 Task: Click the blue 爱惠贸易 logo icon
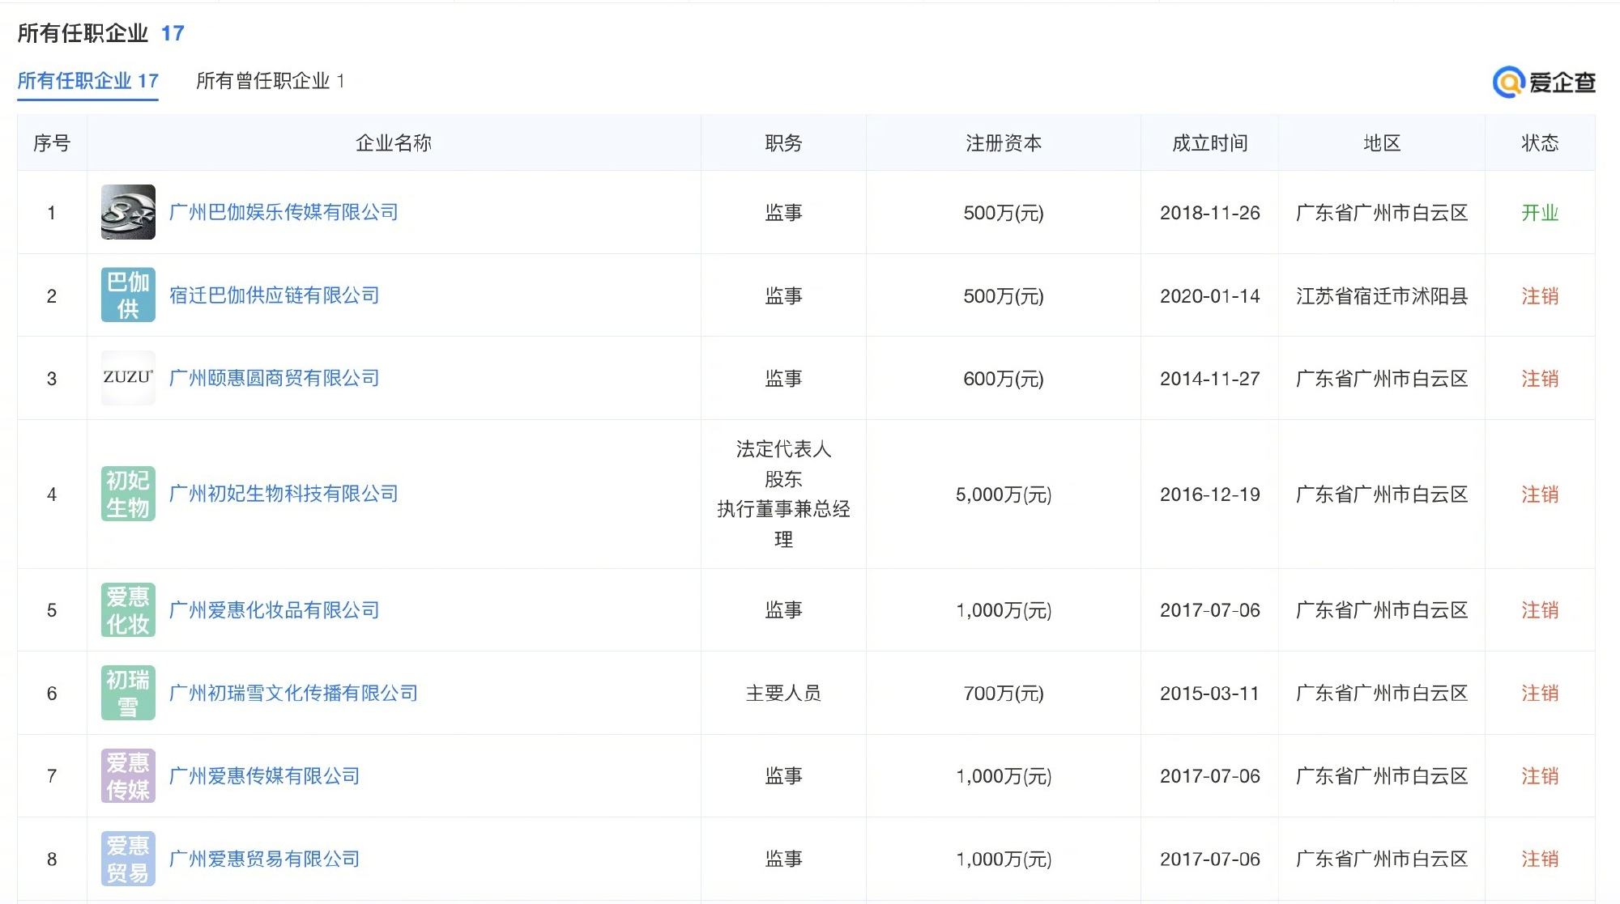[x=128, y=859]
